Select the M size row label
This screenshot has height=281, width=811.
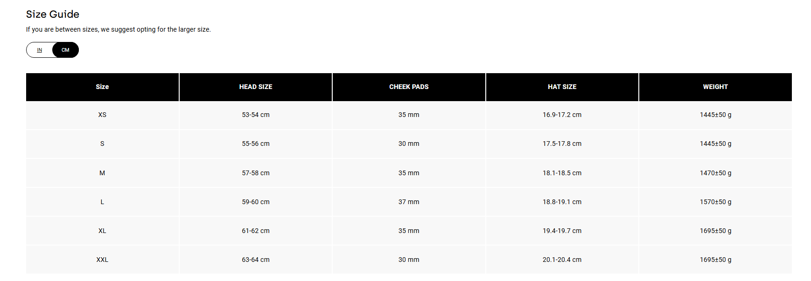(x=102, y=173)
